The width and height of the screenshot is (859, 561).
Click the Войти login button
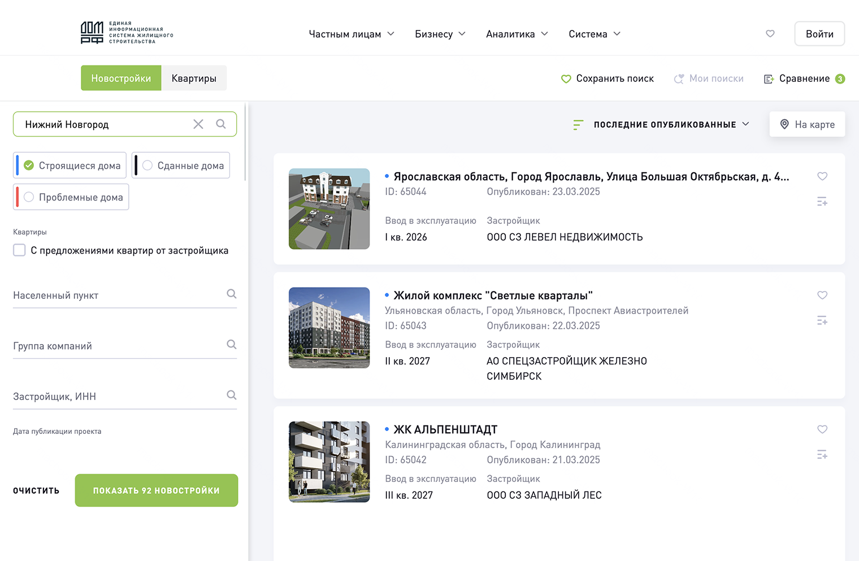819,34
